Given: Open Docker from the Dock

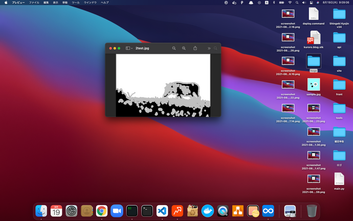Looking at the screenshot, I should [x=208, y=211].
